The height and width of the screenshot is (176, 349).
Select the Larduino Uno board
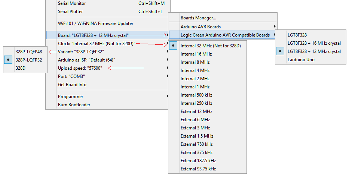tap(311, 60)
